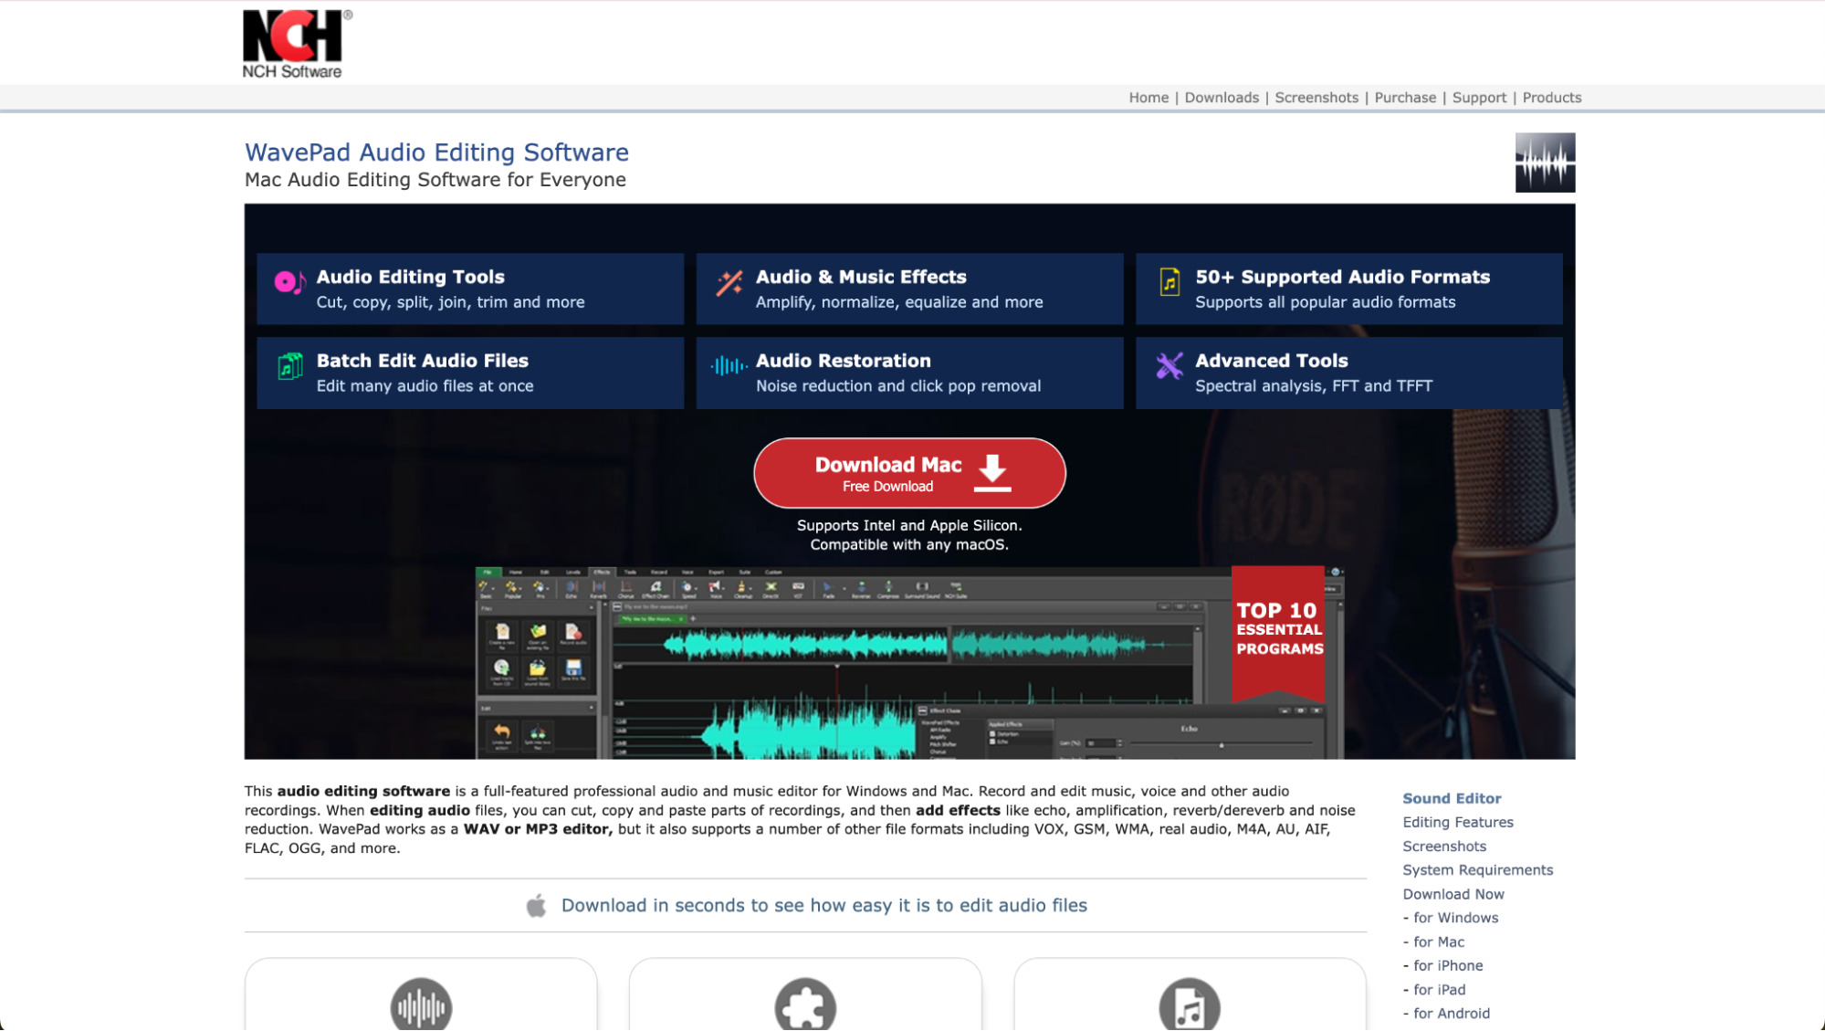Open the System Requirements link

click(1477, 869)
